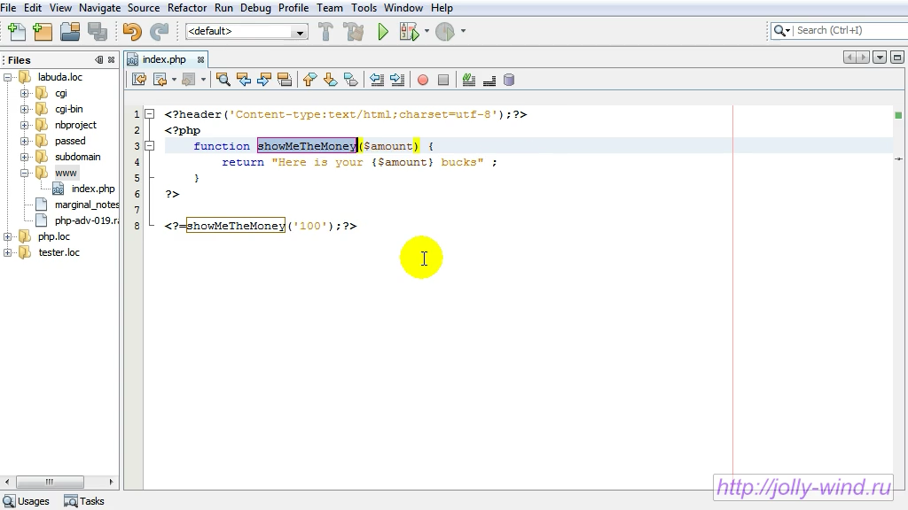908x510 pixels.
Task: Select index.php in the Files tree
Action: click(x=92, y=189)
